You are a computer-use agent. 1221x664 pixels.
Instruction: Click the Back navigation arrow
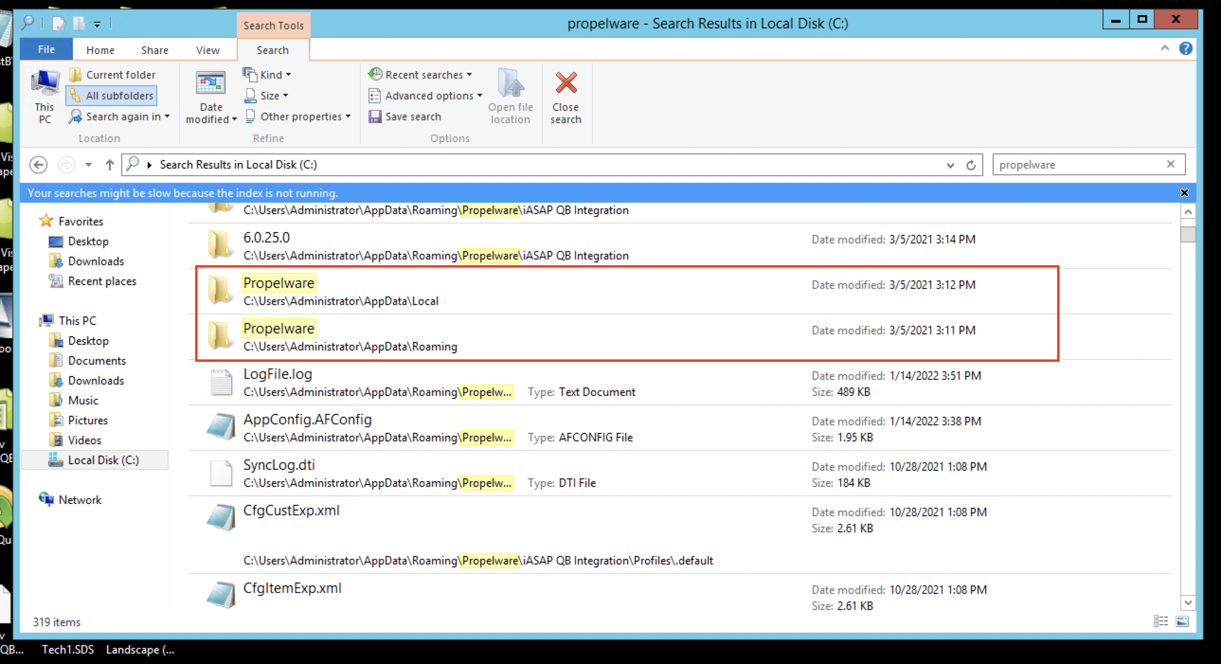[x=38, y=164]
